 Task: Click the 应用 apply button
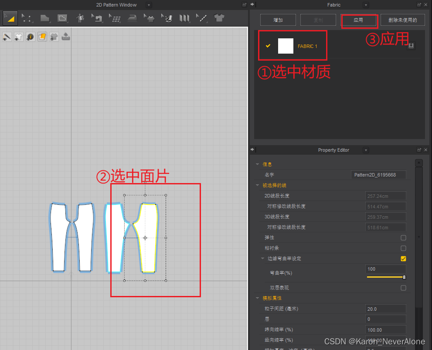click(x=358, y=20)
